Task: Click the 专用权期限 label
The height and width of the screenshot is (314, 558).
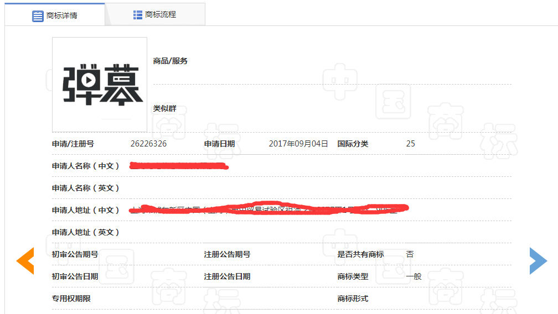Action: pos(71,299)
